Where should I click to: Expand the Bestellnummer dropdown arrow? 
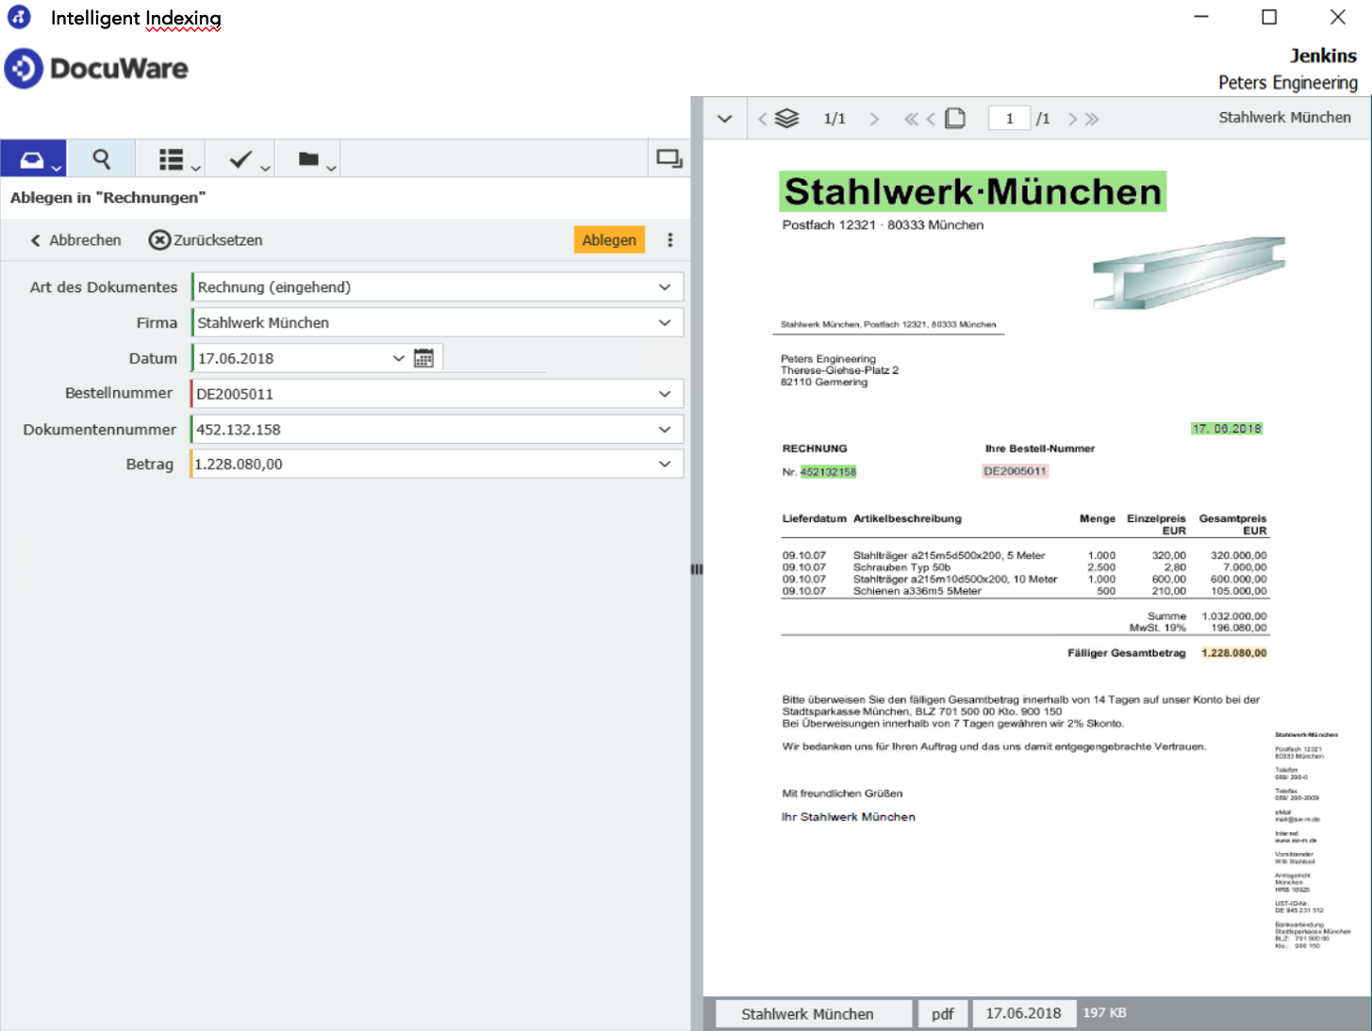pos(665,394)
